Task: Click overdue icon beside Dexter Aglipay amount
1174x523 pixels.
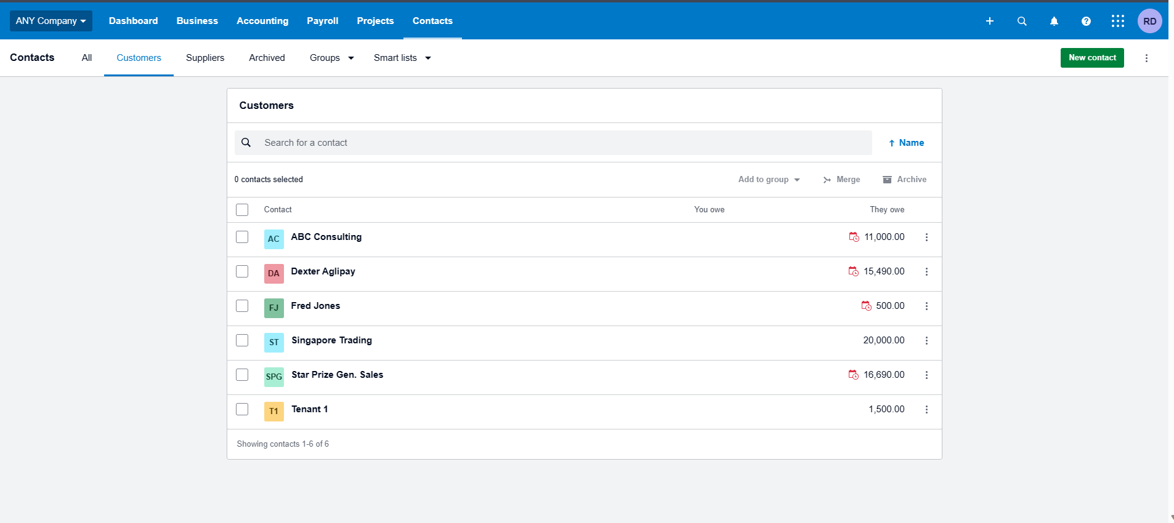Action: tap(854, 271)
